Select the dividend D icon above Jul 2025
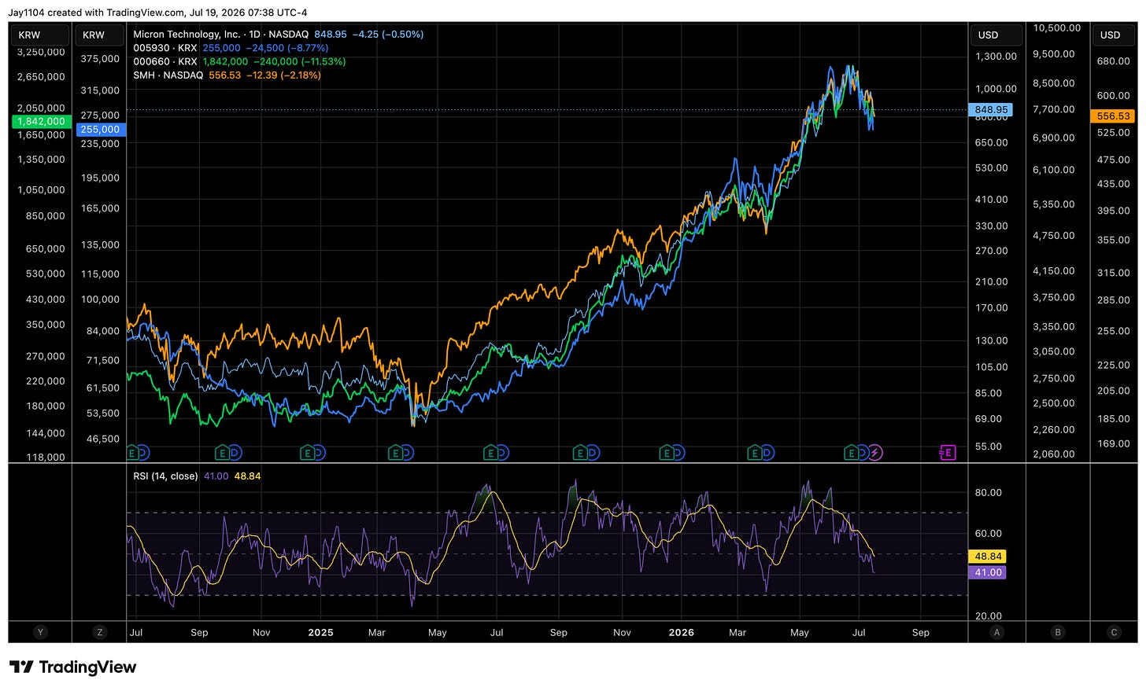This screenshot has height=691, width=1146. pos(502,453)
